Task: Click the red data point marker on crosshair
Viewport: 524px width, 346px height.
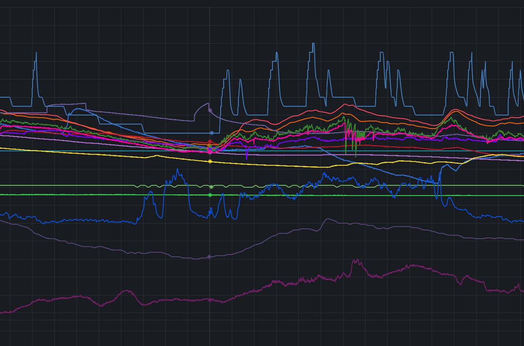Action: (210, 142)
